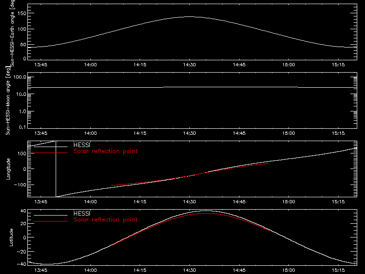Click HESSI legend label in Latitude plot

click(82, 213)
